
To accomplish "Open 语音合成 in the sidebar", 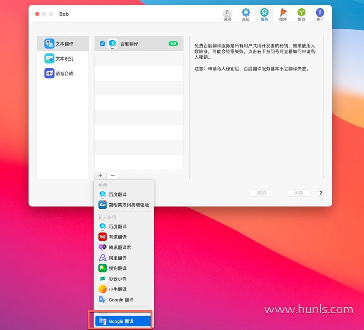I will [x=63, y=73].
